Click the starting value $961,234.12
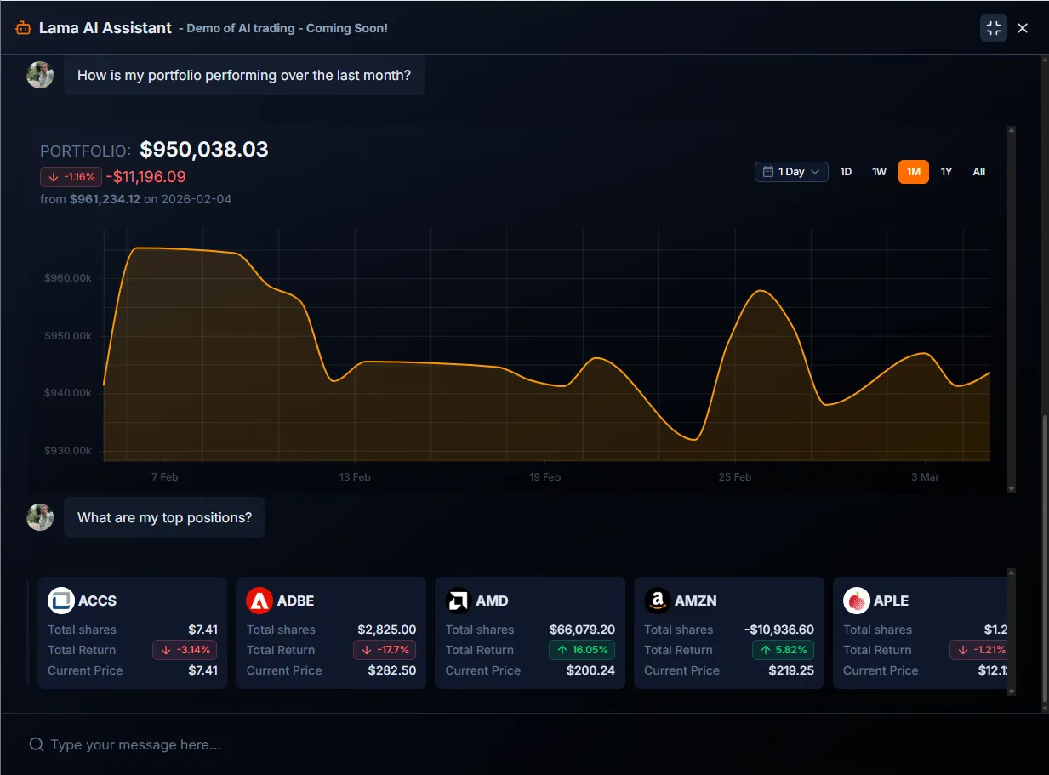Screen dimensions: 1049x775 105,199
